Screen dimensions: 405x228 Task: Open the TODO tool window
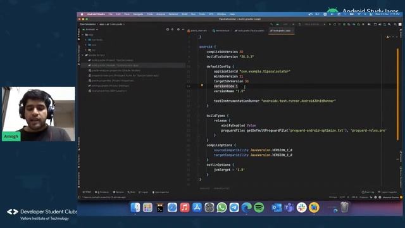point(87,192)
